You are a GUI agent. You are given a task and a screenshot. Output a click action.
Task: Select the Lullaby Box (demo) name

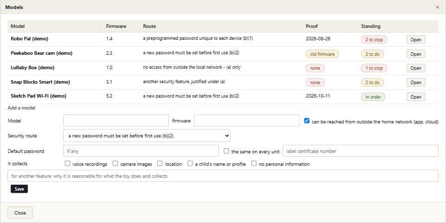pos(32,68)
